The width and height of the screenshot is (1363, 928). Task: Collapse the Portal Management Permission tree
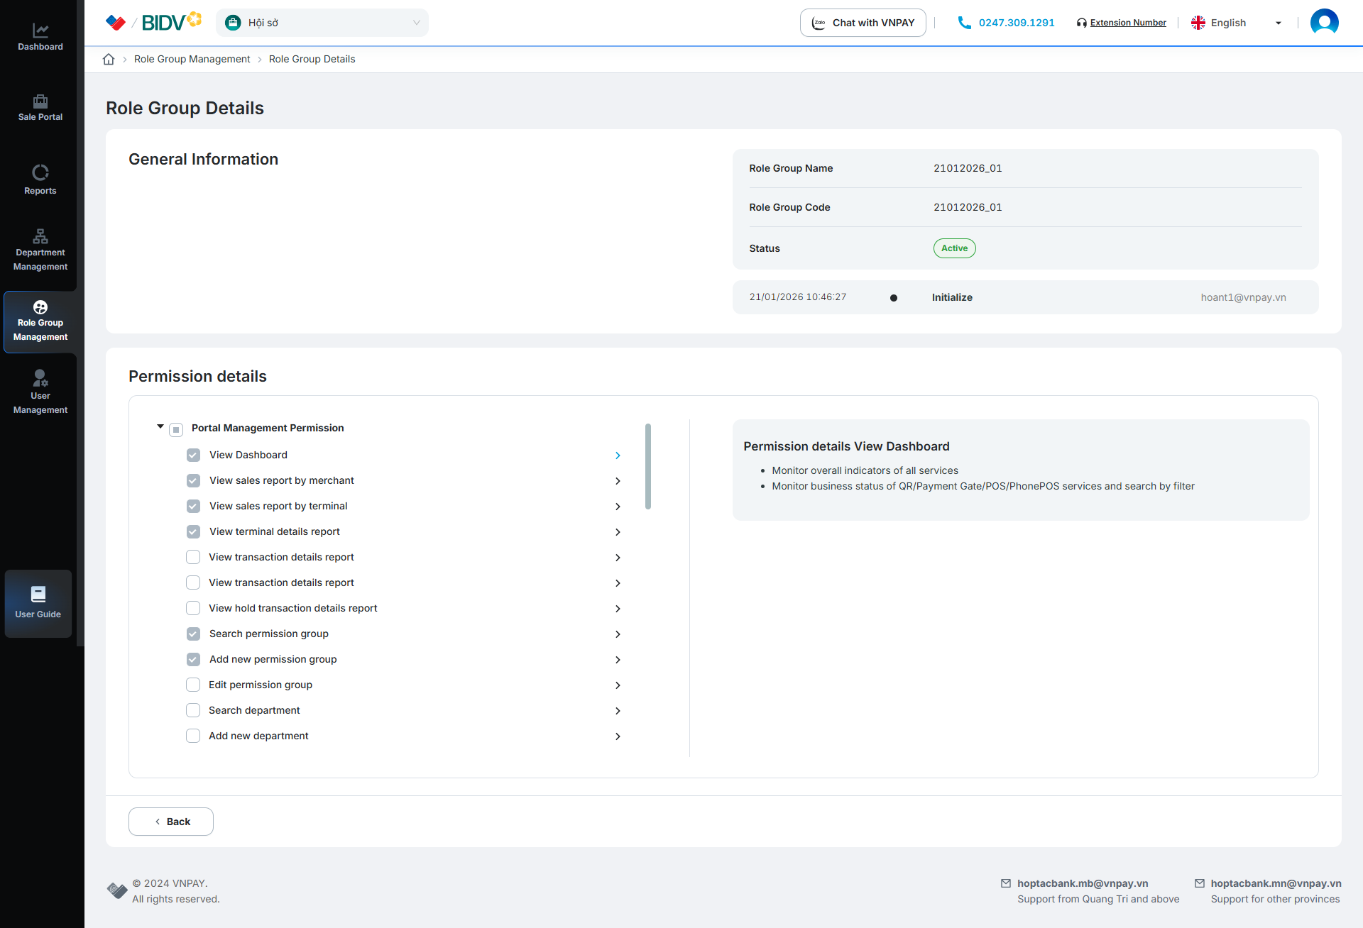pos(160,427)
